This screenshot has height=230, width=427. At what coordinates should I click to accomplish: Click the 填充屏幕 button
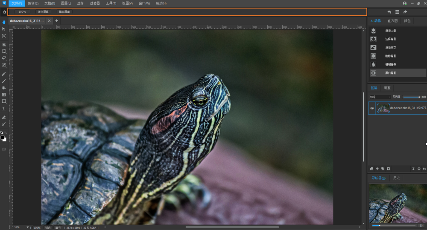64,12
